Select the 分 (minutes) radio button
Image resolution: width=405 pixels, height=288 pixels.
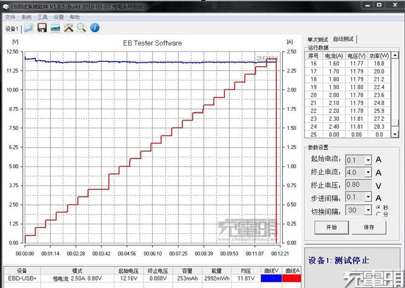pos(378,214)
